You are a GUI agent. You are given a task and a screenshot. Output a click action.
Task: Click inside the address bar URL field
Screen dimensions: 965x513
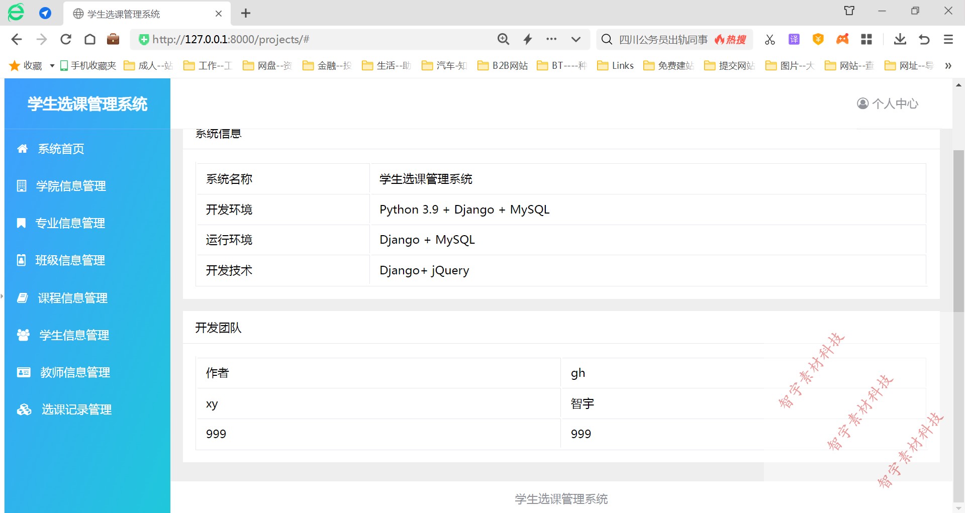click(302, 39)
